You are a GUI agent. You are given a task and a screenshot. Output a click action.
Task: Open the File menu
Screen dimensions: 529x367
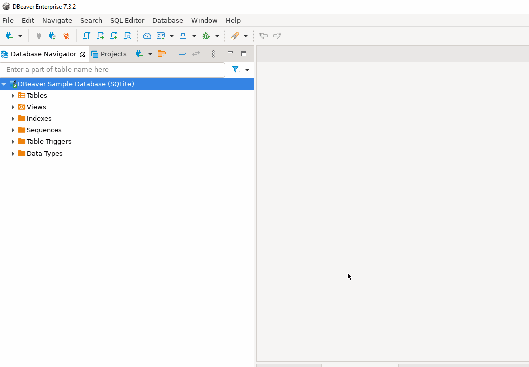pos(8,21)
